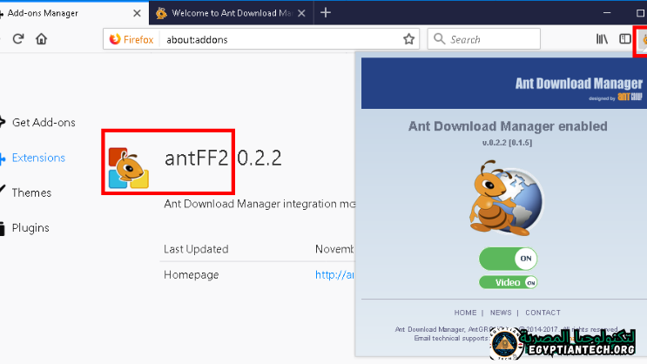Click the ant globe logo in popup
The image size is (647, 364).
coord(506,199)
